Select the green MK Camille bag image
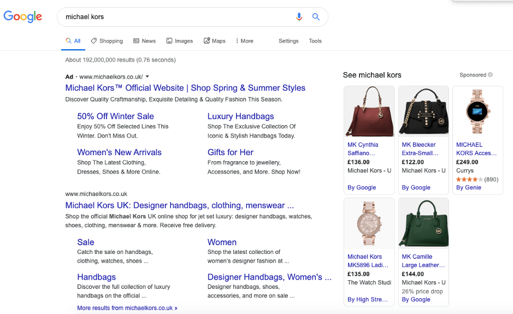Viewport: 513px width, 314px height. point(423,223)
